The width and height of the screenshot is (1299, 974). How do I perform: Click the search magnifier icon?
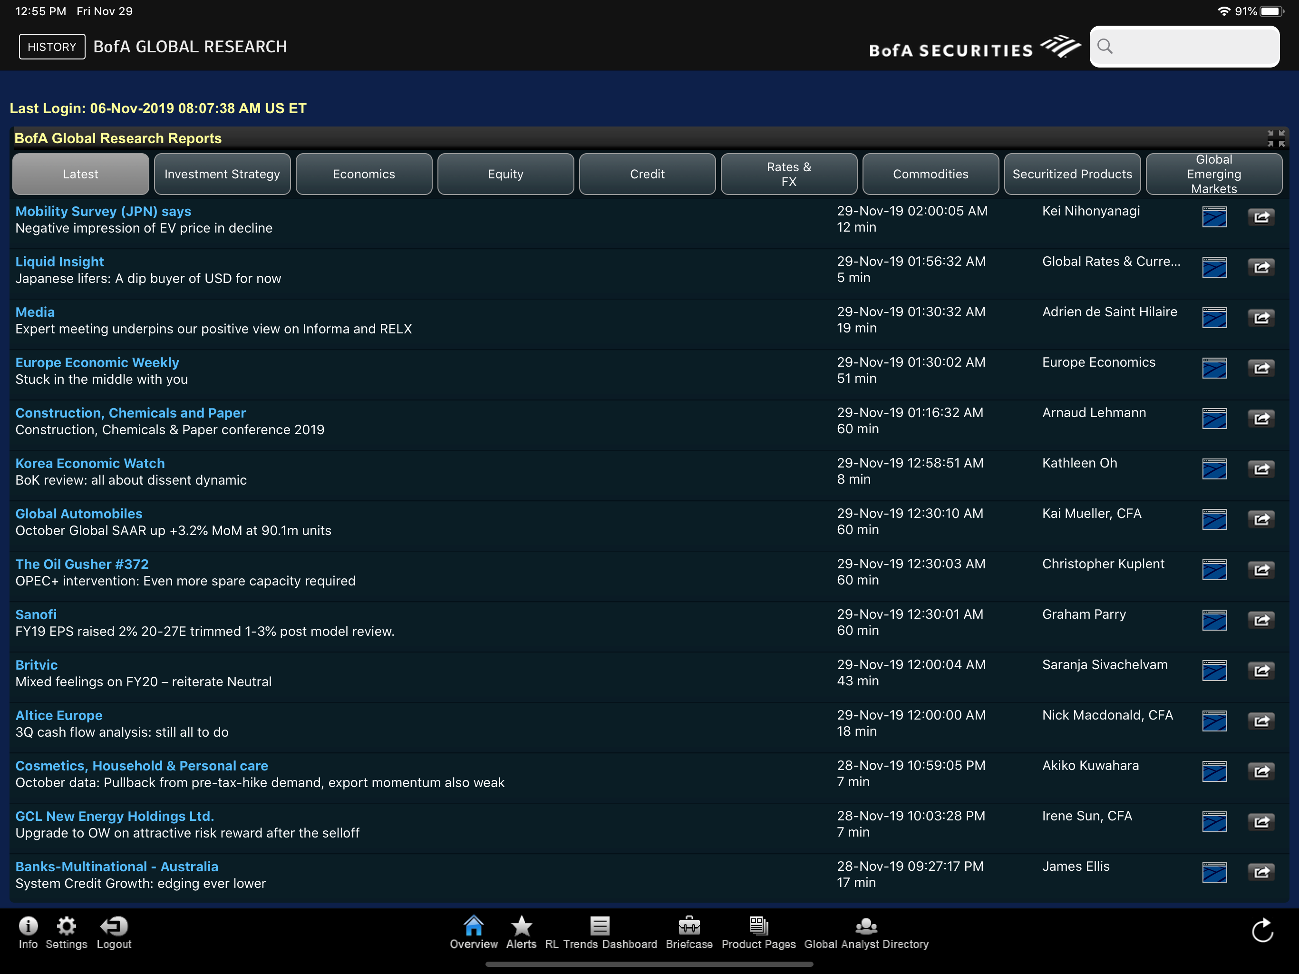tap(1105, 47)
